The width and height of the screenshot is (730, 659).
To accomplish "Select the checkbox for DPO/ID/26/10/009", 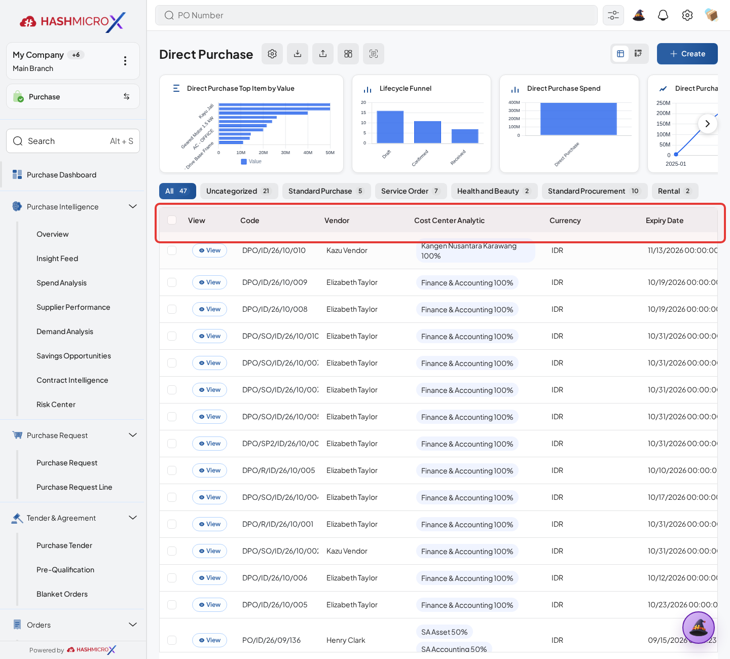I will [x=172, y=282].
